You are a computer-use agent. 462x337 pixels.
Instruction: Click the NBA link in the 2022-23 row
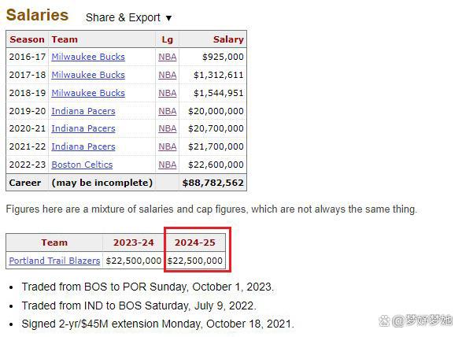[168, 165]
